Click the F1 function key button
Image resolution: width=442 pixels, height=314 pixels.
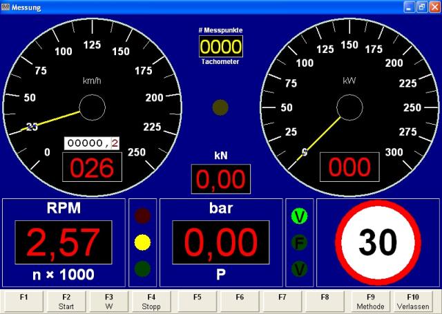click(23, 302)
